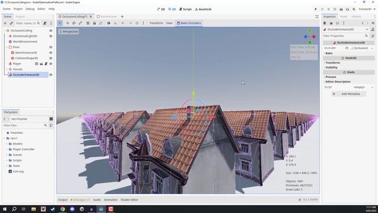Toggle visibility of OccluderInstance3D node

click(51, 75)
